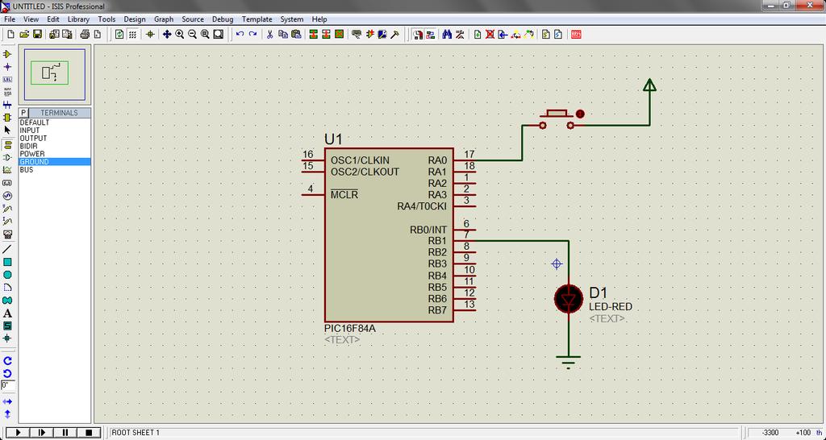
Task: Select 2D box graphics tool
Action: [x=7, y=262]
